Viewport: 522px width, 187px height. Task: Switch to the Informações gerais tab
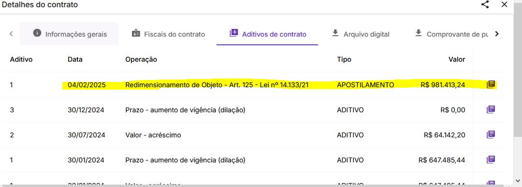69,34
